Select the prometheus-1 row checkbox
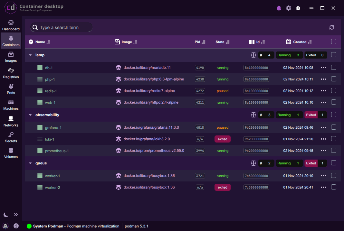The width and height of the screenshot is (344, 231). pyautogui.click(x=334, y=150)
